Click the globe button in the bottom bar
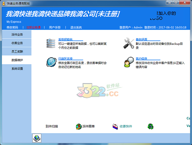The width and height of the screenshot is (192, 145). pyautogui.click(x=37, y=138)
